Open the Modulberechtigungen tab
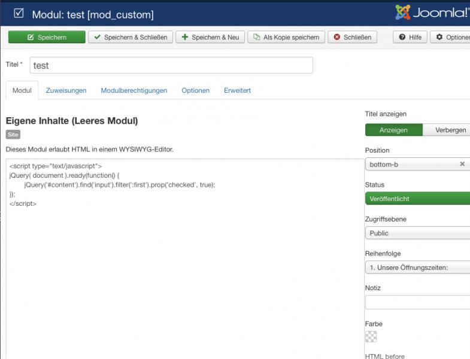The height and width of the screenshot is (359, 470). click(x=134, y=90)
